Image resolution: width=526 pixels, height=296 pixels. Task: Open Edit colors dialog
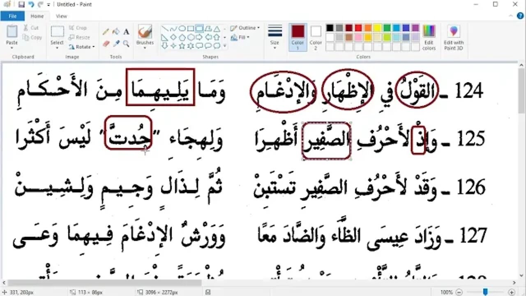pos(429,37)
